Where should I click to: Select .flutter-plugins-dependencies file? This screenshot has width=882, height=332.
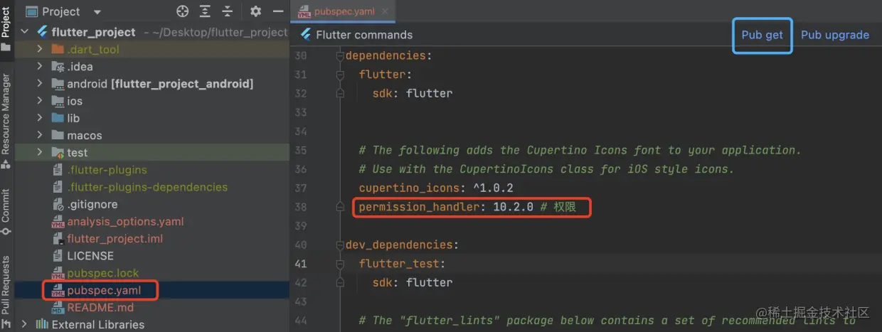[x=147, y=187]
